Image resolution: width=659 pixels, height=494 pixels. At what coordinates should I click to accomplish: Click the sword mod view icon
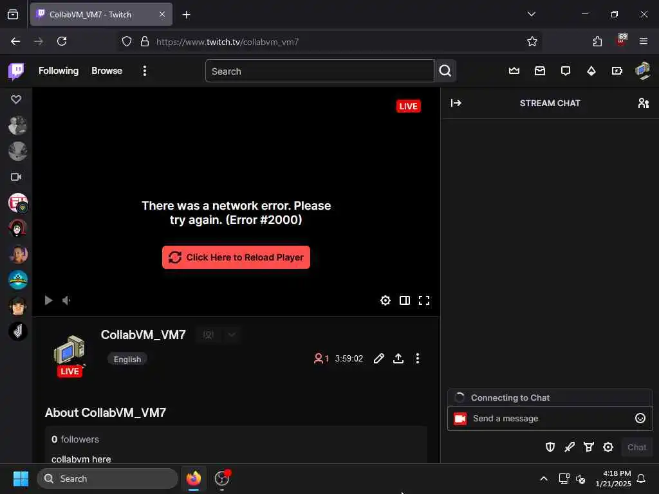point(570,448)
